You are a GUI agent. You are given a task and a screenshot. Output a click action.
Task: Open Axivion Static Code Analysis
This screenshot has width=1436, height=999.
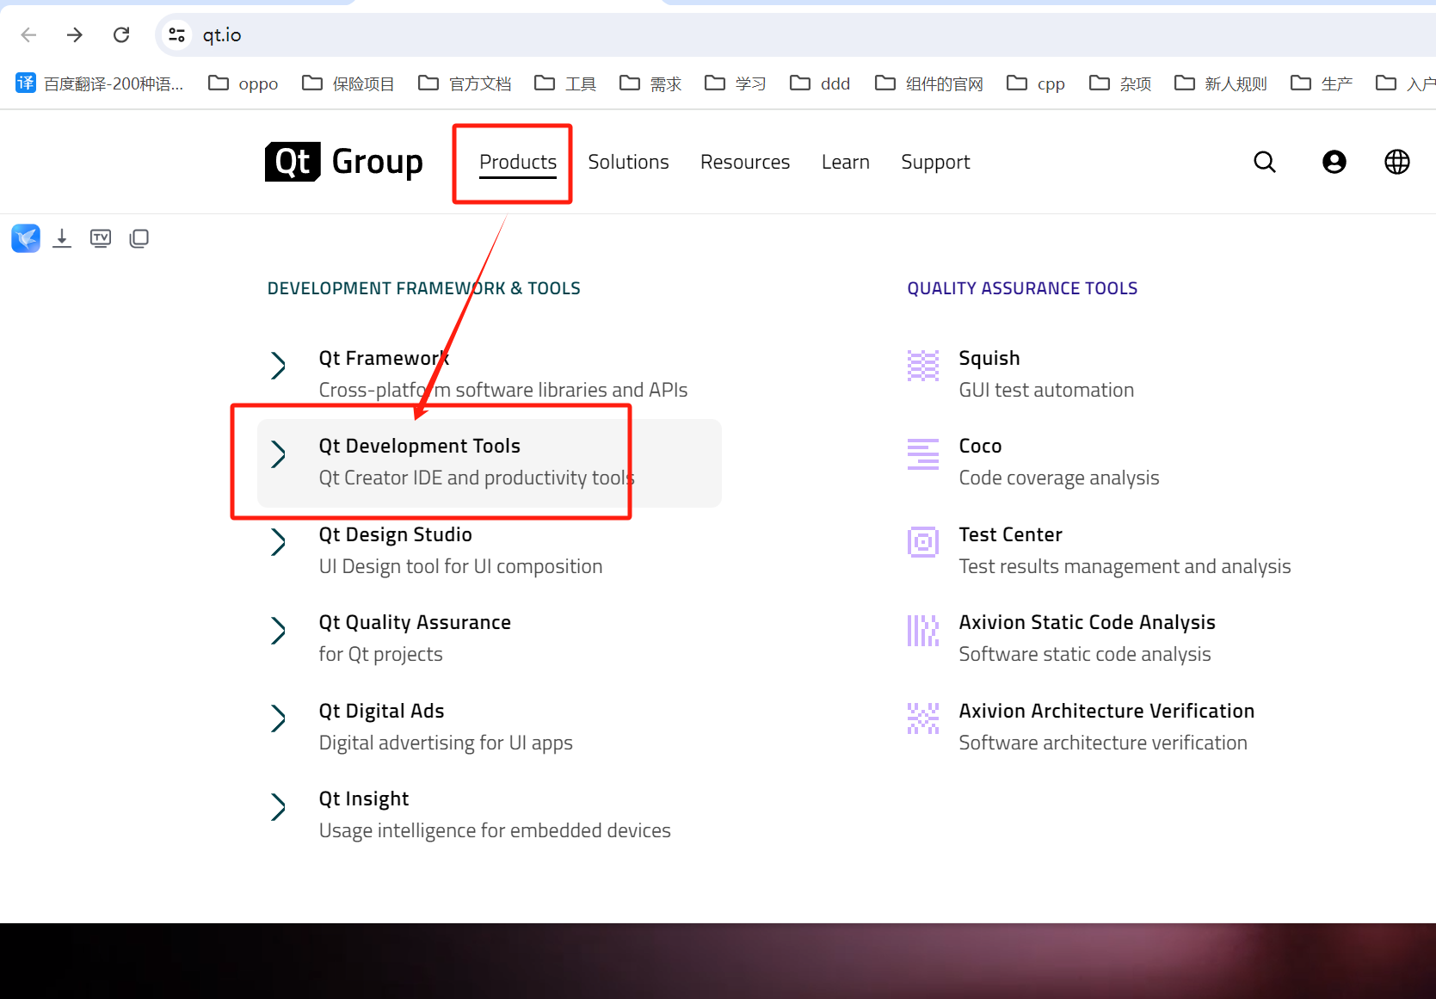pyautogui.click(x=1088, y=622)
